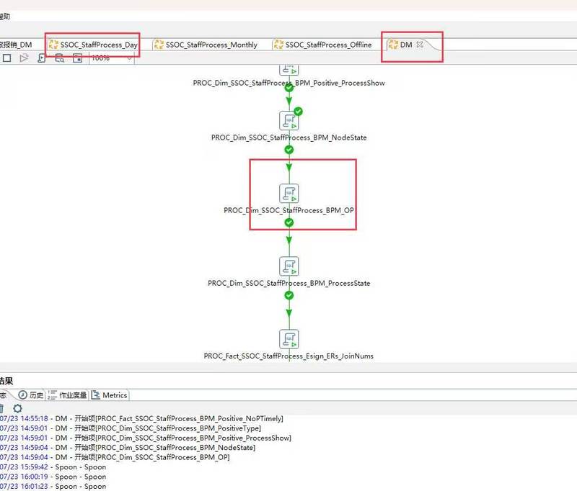Click the show results pane toolbar icon
The height and width of the screenshot is (491, 577).
point(77,58)
